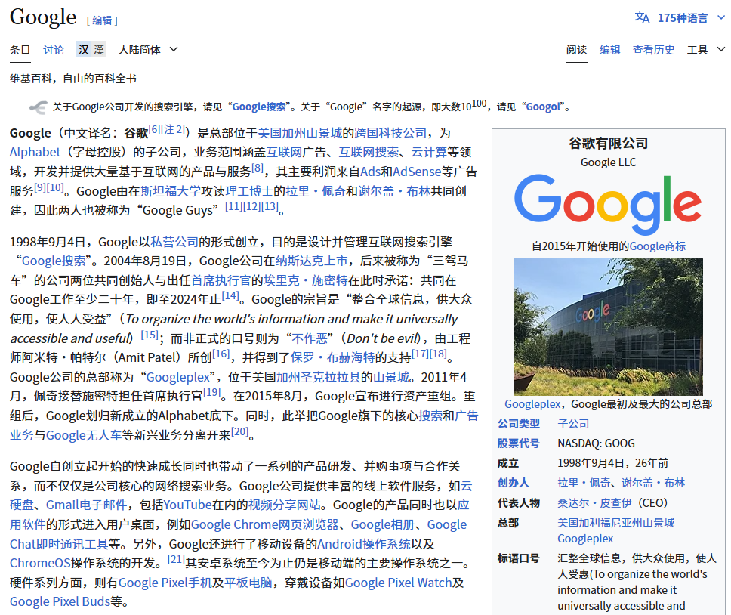Click the ChromeOS link
The height and width of the screenshot is (615, 731).
40,563
